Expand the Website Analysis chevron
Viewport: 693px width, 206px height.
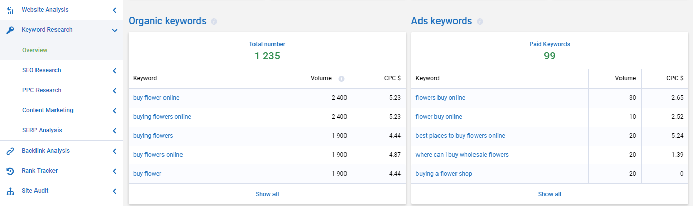(114, 10)
